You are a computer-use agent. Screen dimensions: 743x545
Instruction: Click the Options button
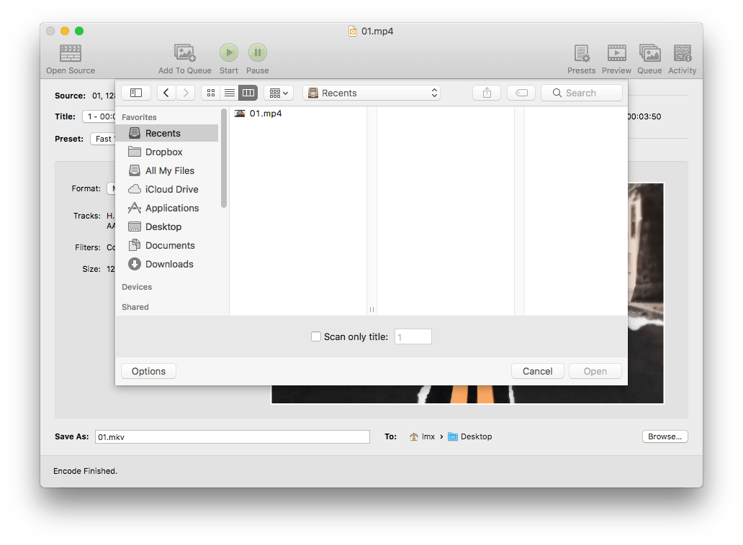pos(149,371)
